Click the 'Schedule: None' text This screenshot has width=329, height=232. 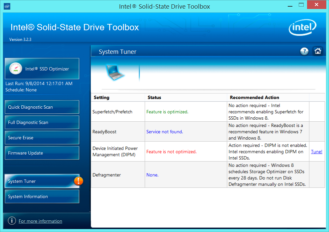click(21, 90)
